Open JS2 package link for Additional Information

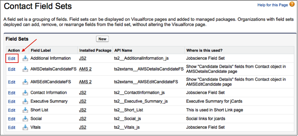pos(83,58)
